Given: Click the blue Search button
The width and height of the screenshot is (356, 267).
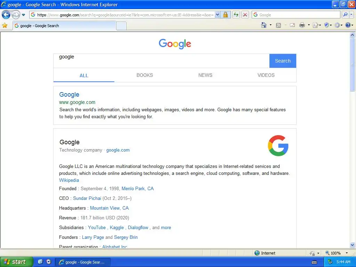Looking at the screenshot, I should coord(283,61).
